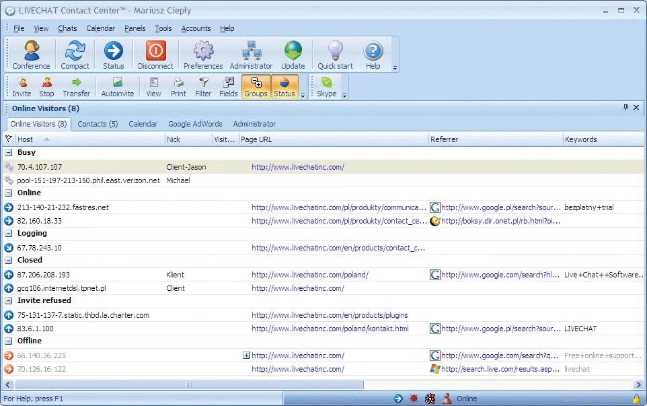Collapse the Online group

(x=8, y=193)
